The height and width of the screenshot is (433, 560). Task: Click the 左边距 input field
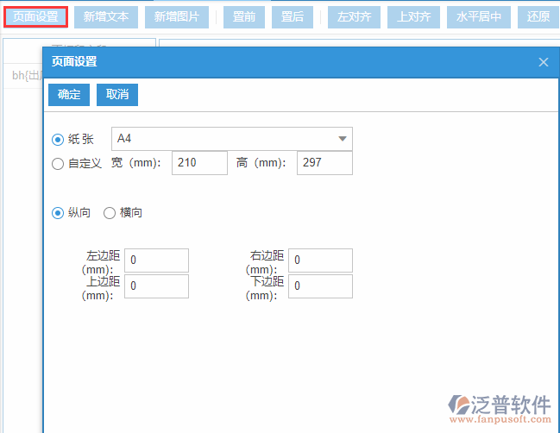pos(156,260)
